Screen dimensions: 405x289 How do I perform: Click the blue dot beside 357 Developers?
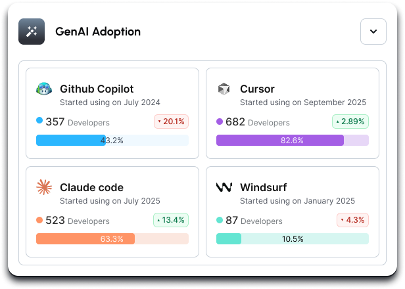point(39,122)
